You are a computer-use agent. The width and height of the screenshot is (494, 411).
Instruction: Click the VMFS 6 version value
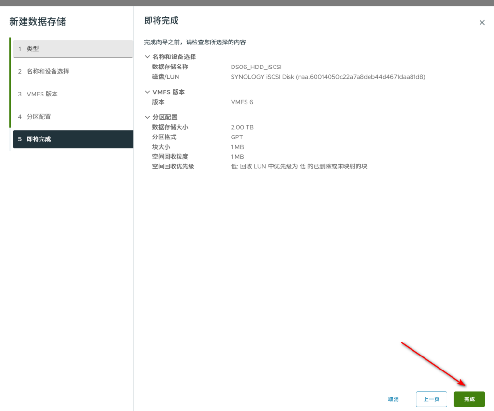(242, 102)
